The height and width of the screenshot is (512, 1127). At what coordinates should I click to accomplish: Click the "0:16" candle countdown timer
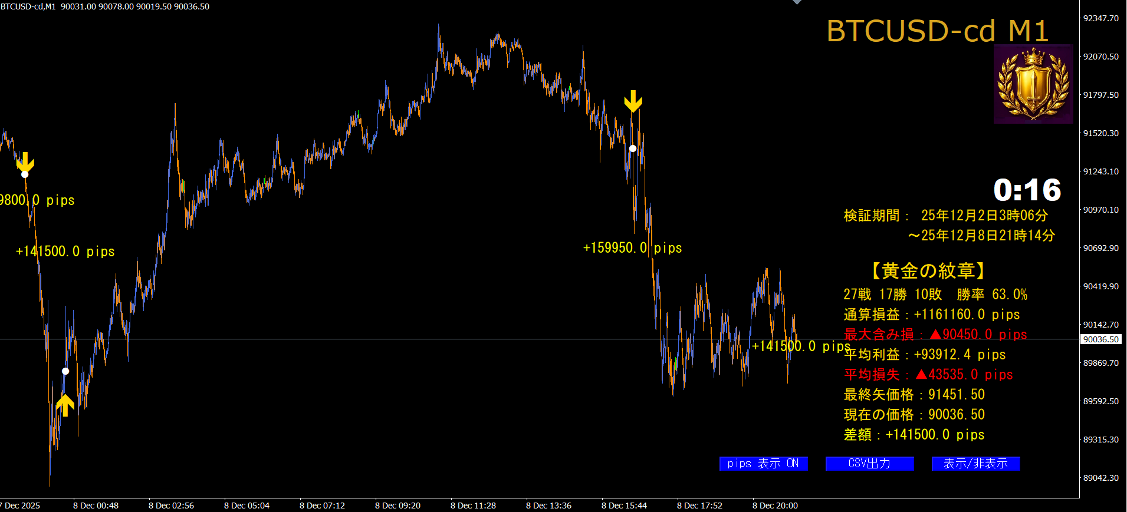click(1027, 190)
